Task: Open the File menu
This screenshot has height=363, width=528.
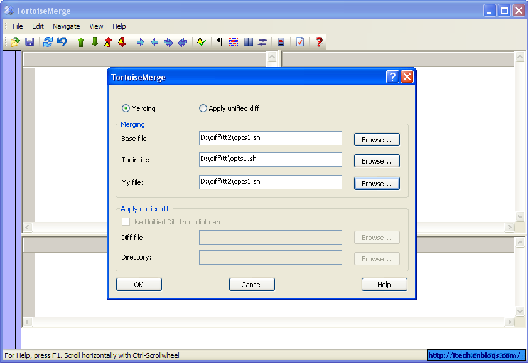Action: click(x=17, y=26)
